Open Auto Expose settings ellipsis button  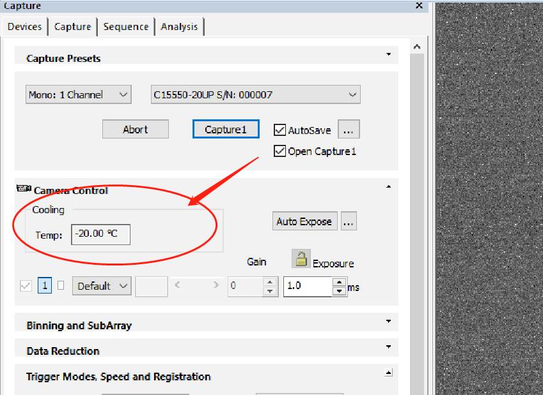349,221
